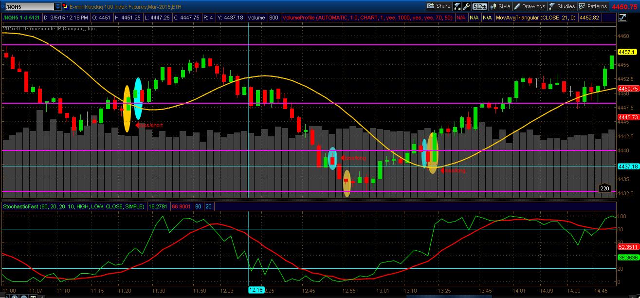Click the 12:18 time marker on time axis
640x298 pixels.
coord(256,290)
